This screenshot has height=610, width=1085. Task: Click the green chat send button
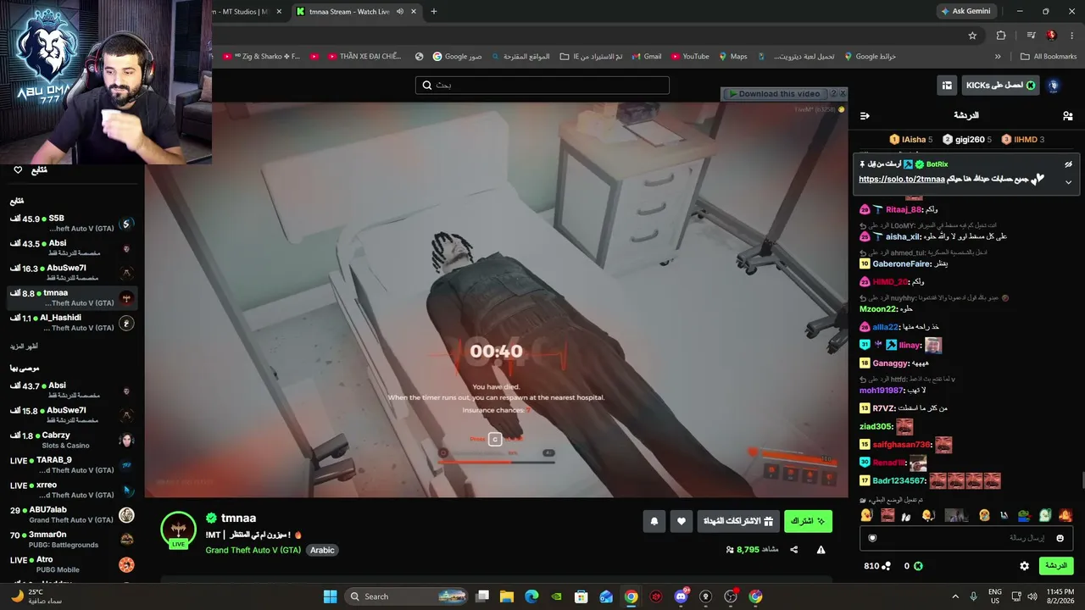pyautogui.click(x=1055, y=566)
